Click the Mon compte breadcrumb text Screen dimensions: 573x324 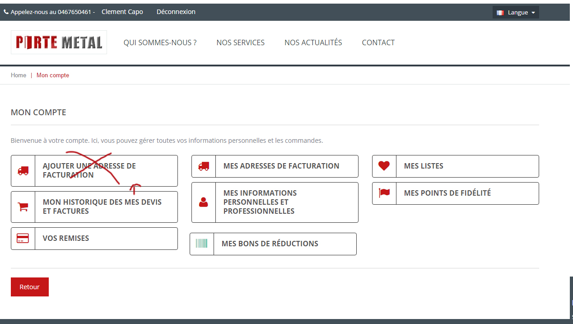53,75
